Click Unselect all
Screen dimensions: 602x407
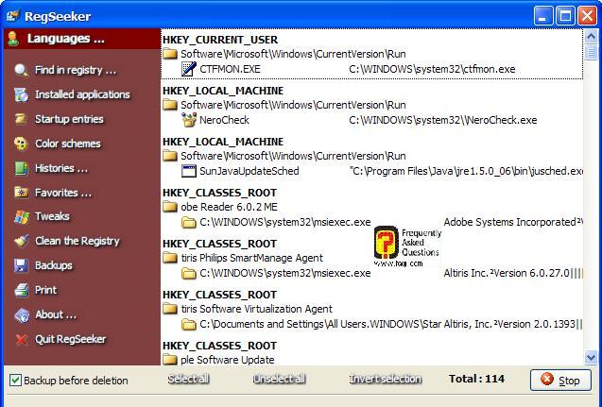click(279, 379)
